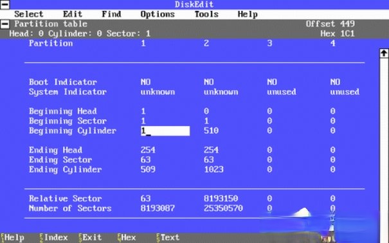Select partition 2 Boot Indicator NO
The height and width of the screenshot is (243, 389).
(208, 82)
